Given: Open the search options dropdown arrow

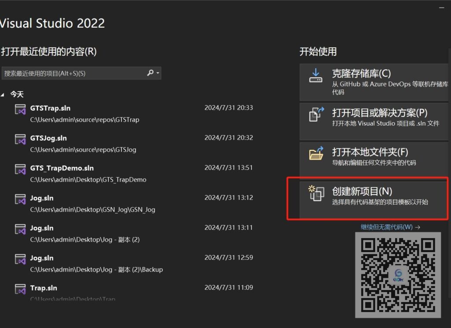Looking at the screenshot, I should [158, 73].
